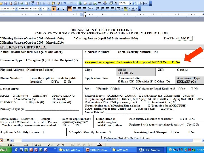This screenshot has width=204, height=153.
Task: Check Yes for Receiving Food Stamps
Action: click(173, 132)
